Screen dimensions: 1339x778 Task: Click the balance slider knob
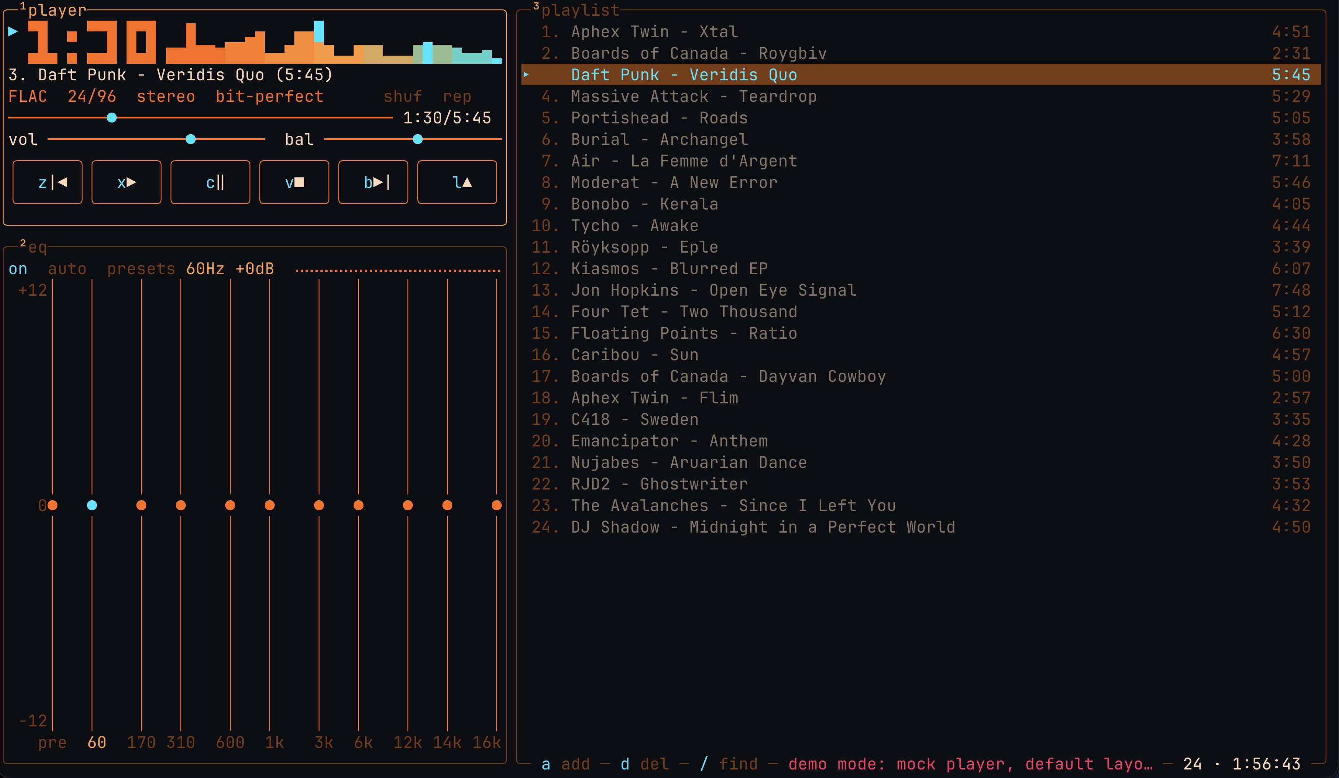(418, 139)
